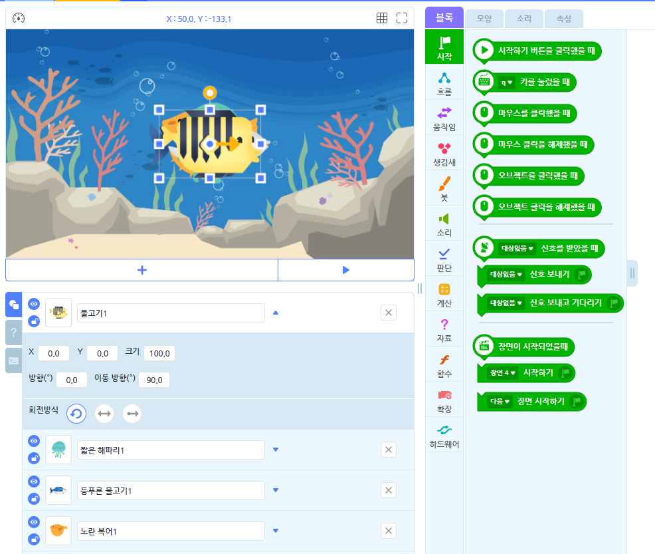Pick the 시작하기 버튼을 클릭했을 때 block

pyautogui.click(x=537, y=51)
